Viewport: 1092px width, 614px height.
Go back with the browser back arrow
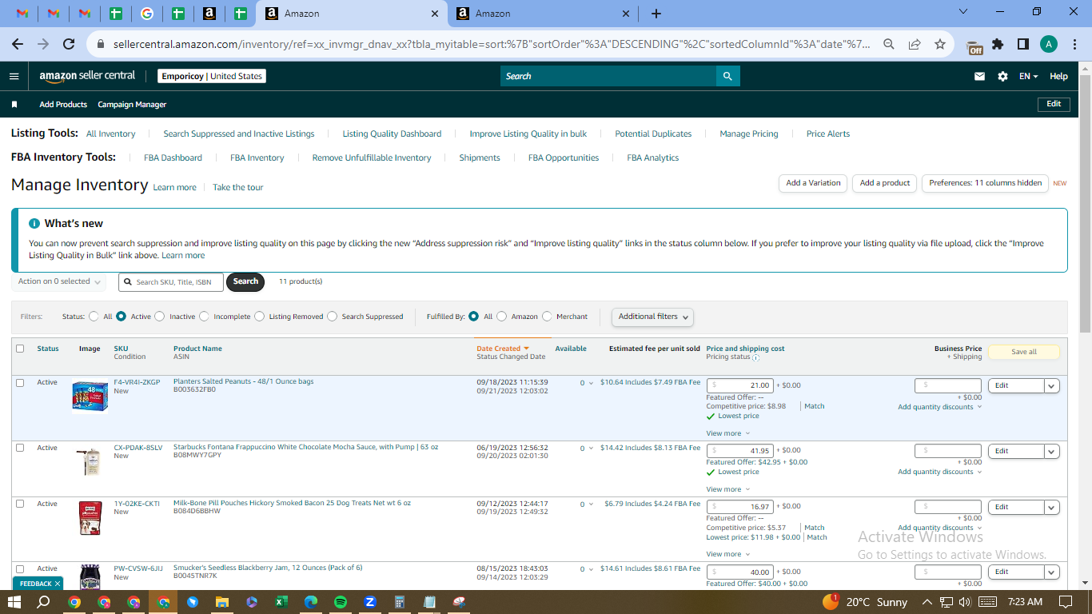point(18,44)
